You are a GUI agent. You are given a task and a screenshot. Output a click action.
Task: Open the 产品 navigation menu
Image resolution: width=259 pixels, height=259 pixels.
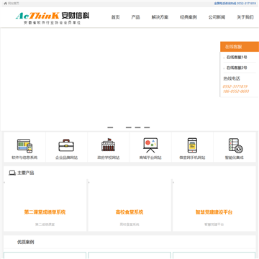(x=135, y=17)
